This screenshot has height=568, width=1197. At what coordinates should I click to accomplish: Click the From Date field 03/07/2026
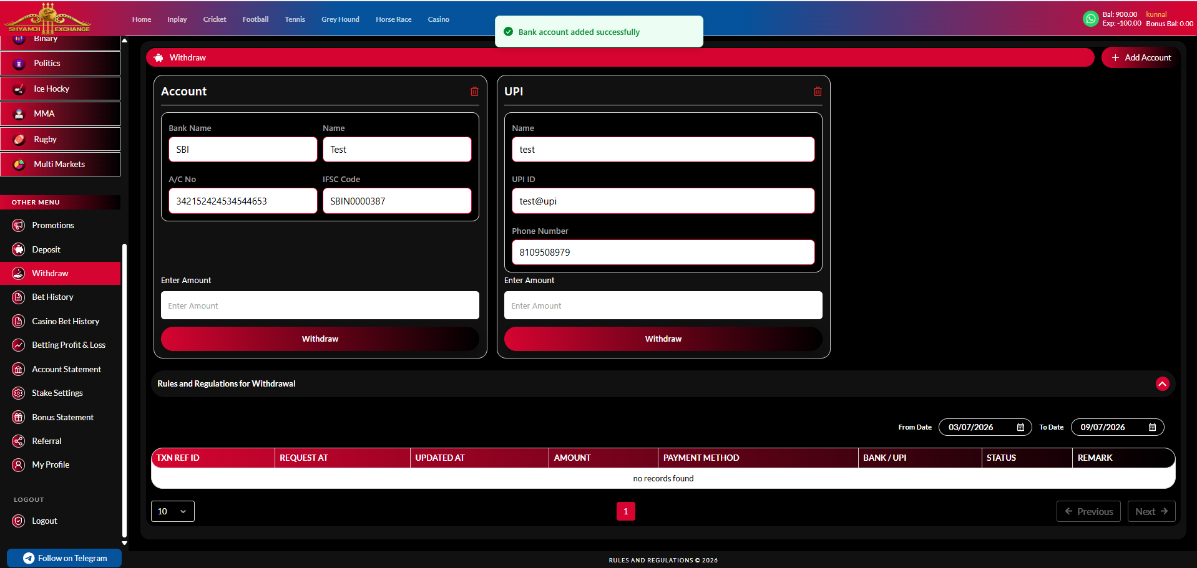985,427
